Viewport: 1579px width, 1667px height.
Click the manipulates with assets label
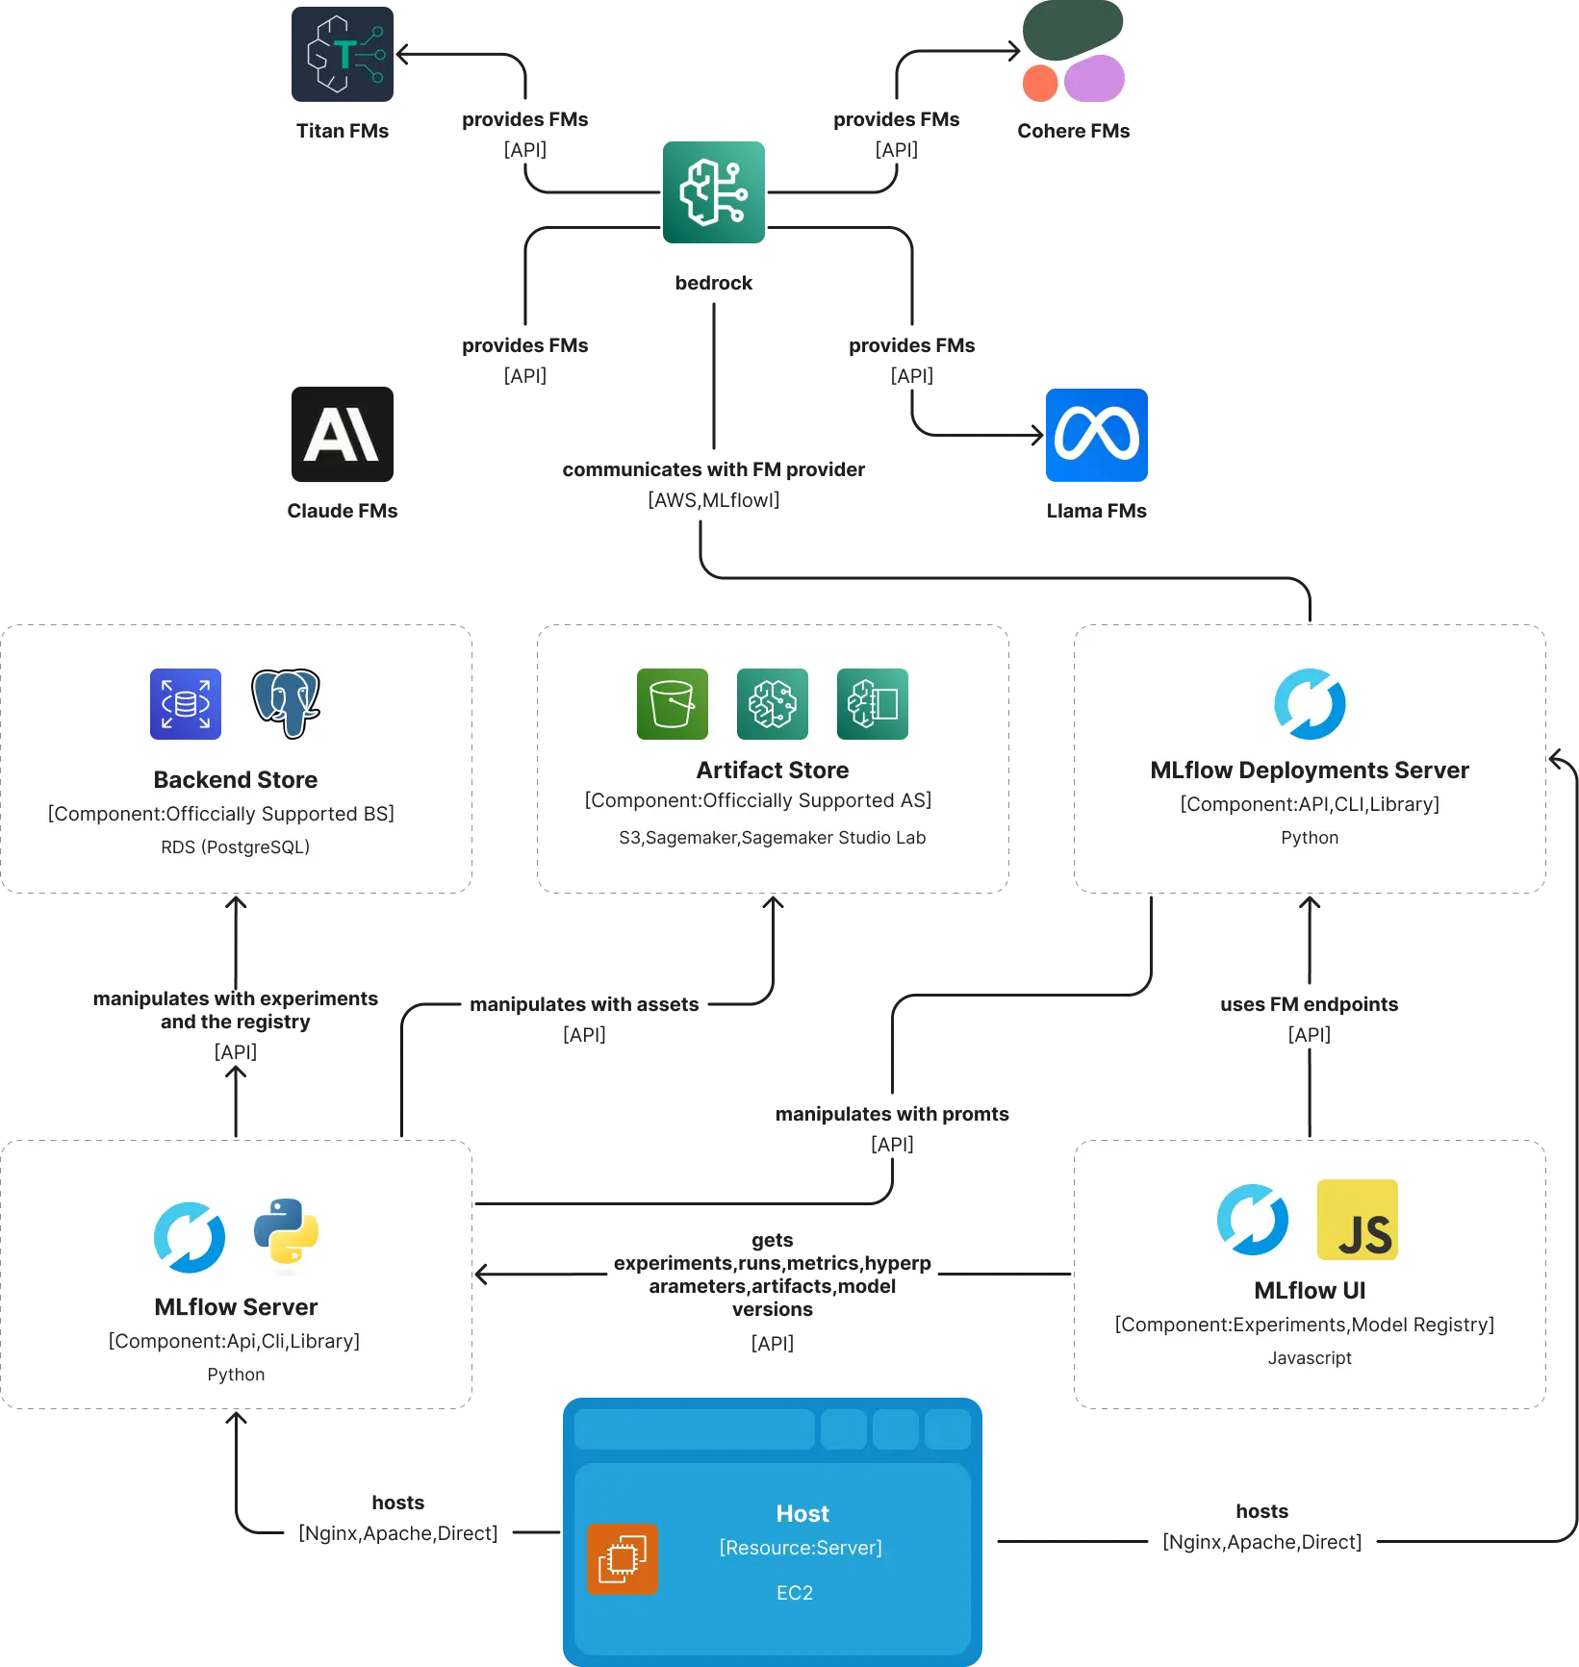(584, 1004)
